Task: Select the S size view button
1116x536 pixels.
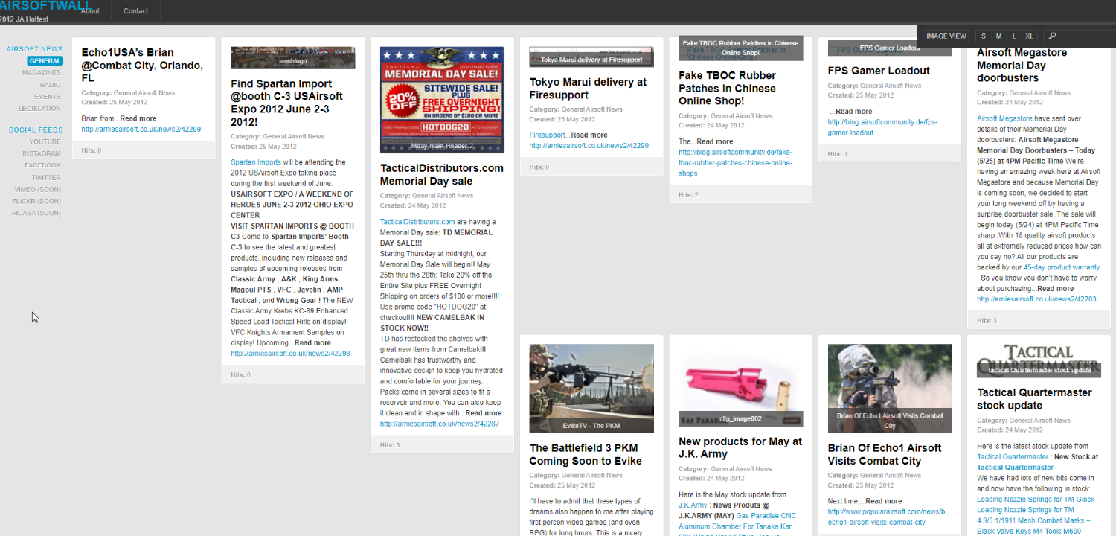Action: (984, 36)
